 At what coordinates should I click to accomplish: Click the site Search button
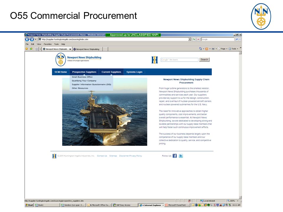pyautogui.click(x=204, y=60)
